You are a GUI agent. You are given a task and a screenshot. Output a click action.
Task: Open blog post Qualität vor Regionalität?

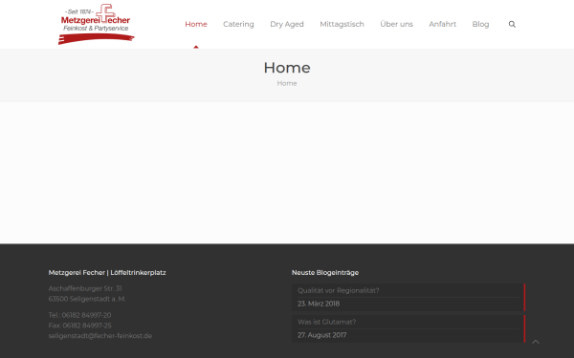[x=339, y=290]
